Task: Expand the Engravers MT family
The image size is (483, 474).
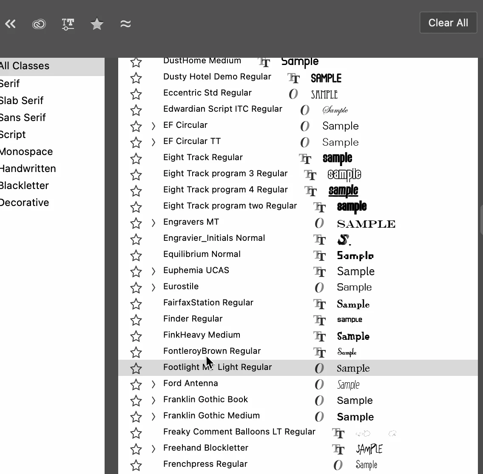Action: tap(153, 223)
